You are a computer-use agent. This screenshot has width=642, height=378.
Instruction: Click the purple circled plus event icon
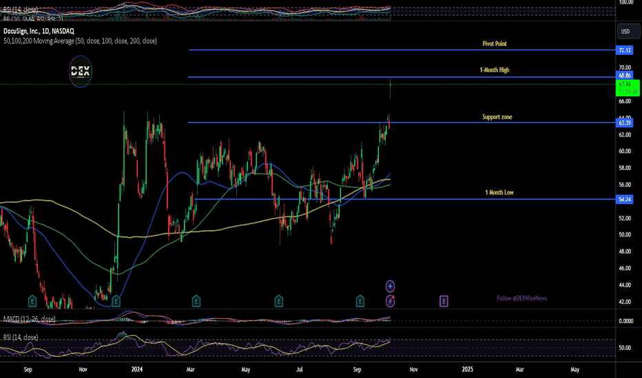click(390, 286)
